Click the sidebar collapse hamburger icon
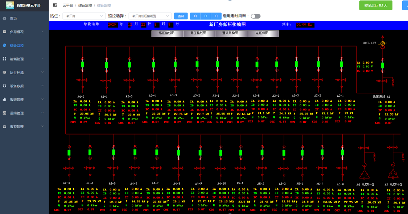 pos(55,5)
